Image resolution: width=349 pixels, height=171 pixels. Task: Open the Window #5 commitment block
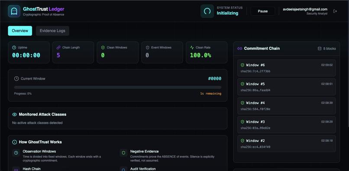287,87
